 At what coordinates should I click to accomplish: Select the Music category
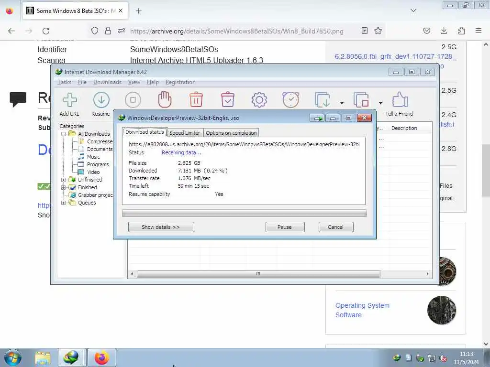(93, 157)
